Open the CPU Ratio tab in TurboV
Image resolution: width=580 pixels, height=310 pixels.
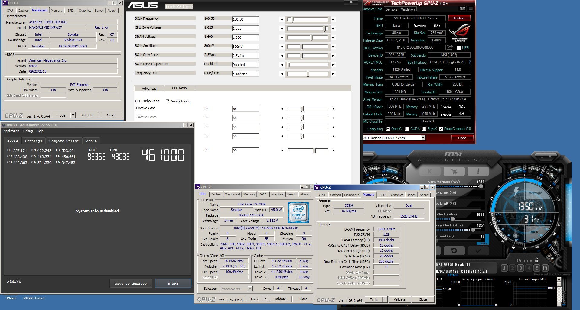click(179, 88)
